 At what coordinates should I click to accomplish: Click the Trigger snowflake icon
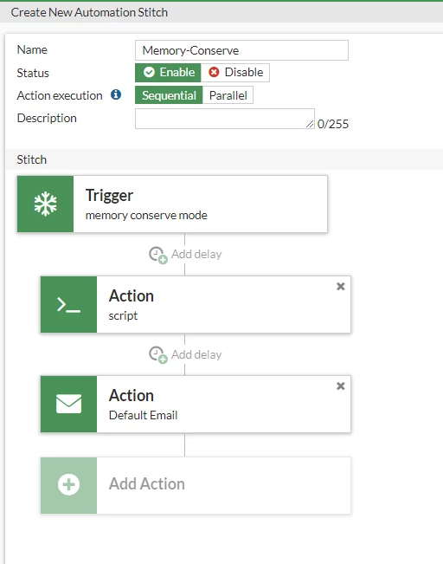click(45, 204)
